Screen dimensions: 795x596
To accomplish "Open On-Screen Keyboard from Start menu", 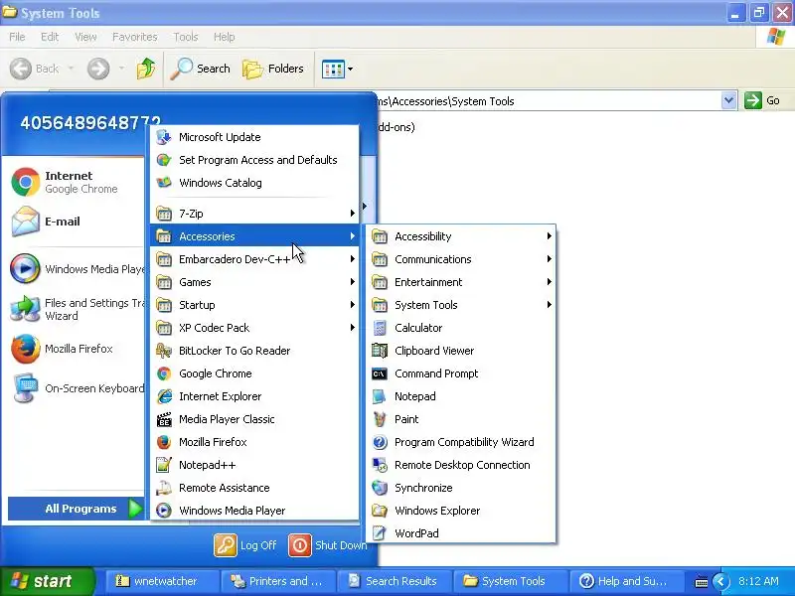I will (x=77, y=388).
